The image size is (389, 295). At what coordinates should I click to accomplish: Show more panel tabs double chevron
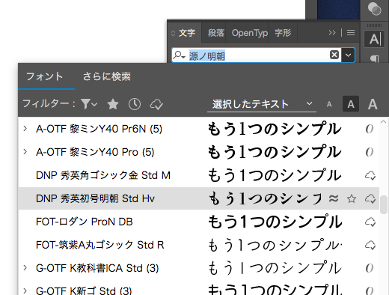click(x=332, y=33)
